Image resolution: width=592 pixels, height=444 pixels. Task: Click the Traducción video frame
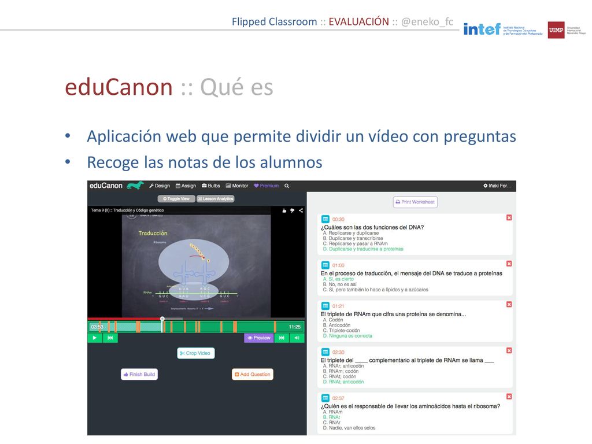196,266
